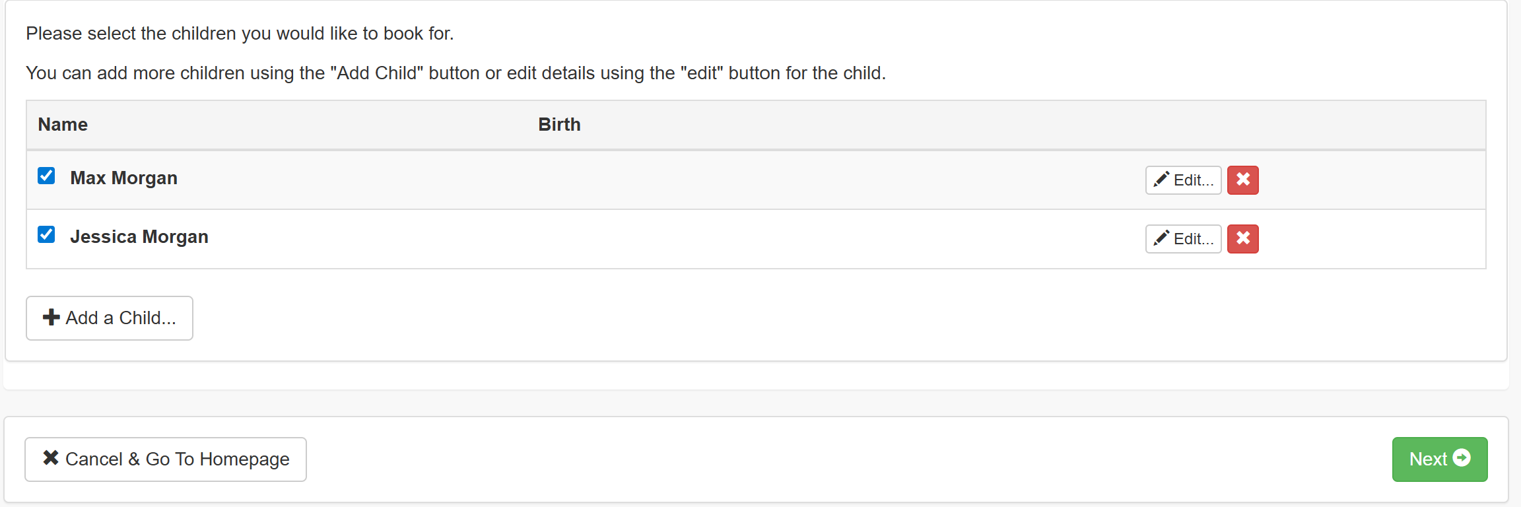Click the "You can add more children" hint text
Image resolution: width=1521 pixels, height=507 pixels.
pos(456,73)
